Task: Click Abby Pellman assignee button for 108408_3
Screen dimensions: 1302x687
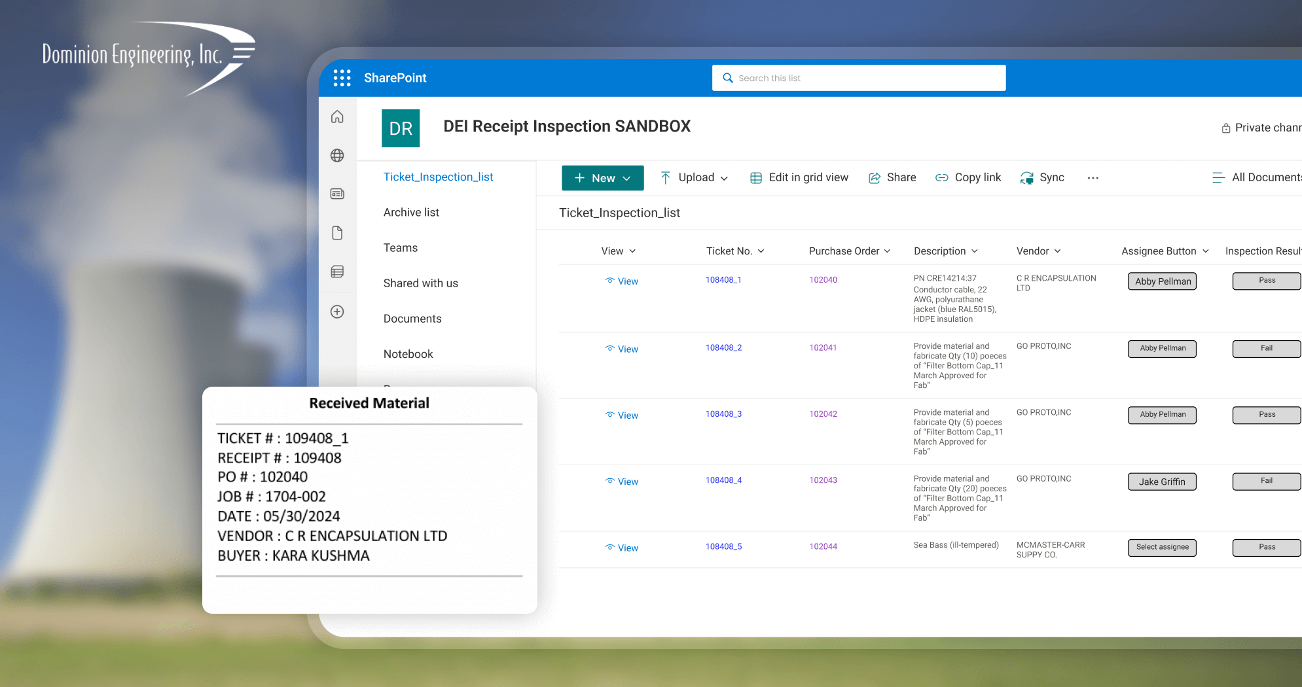Action: [1162, 415]
